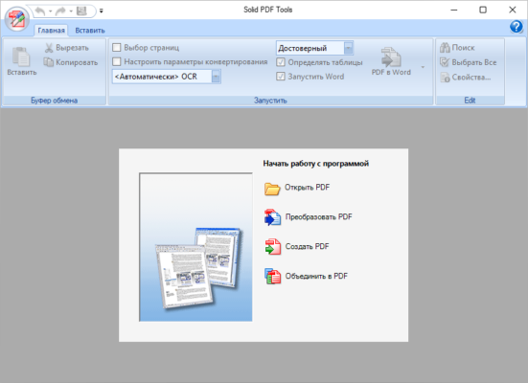The width and height of the screenshot is (528, 383).
Task: Click the Свойства document properties icon
Action: pos(445,78)
